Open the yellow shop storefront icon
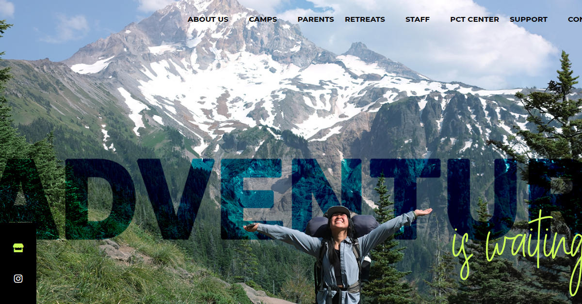Viewport: 582px width, 304px height. point(18,248)
